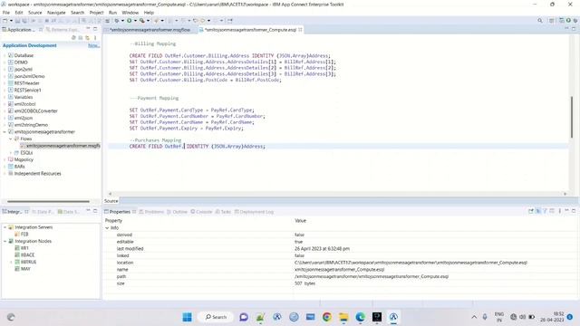Image resolution: width=580 pixels, height=326 pixels.
Task: Open the New toolbar dropdown arrow
Action: [x=11, y=21]
